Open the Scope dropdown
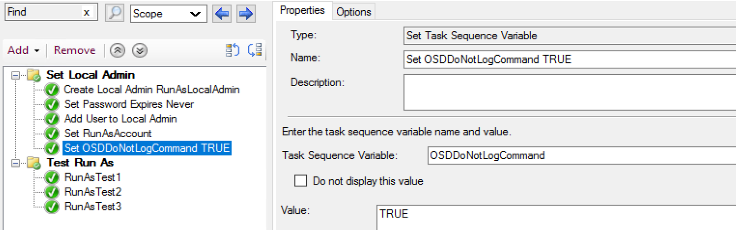The height and width of the screenshot is (230, 736). tap(195, 14)
